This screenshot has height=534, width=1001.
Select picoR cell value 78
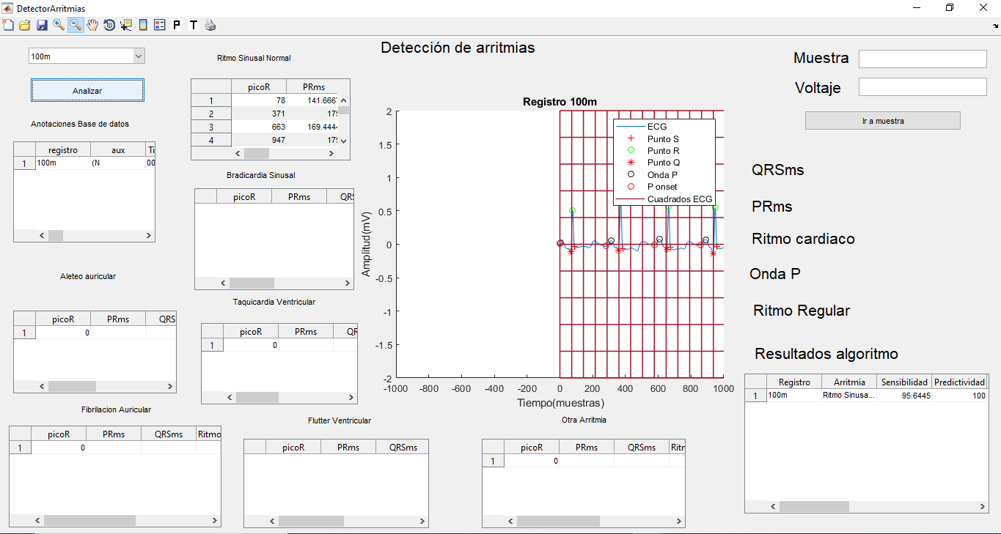258,100
